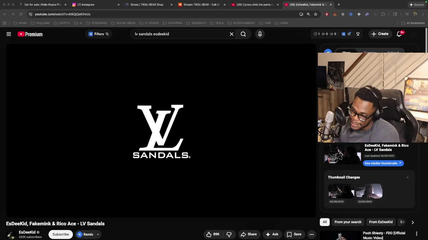Select From your search chip
The width and height of the screenshot is (428, 240).
click(348, 222)
